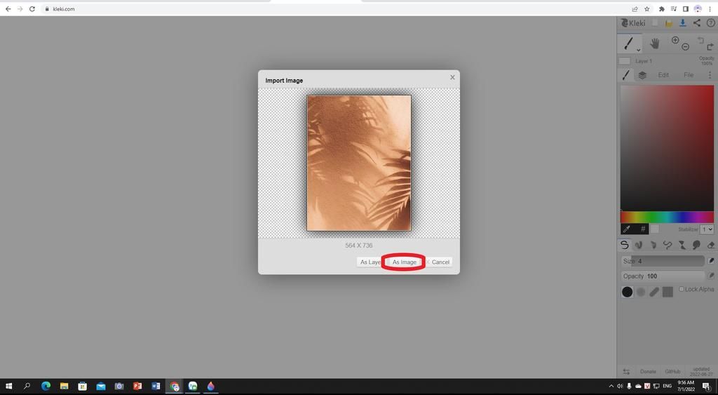Switch to the Brush settings tab

click(625, 75)
